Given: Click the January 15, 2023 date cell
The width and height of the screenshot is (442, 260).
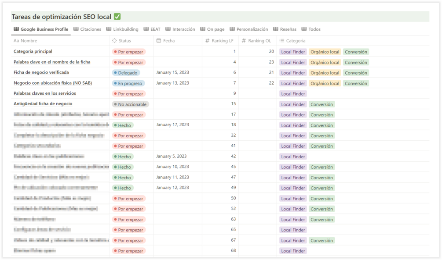Looking at the screenshot, I should (172, 72).
